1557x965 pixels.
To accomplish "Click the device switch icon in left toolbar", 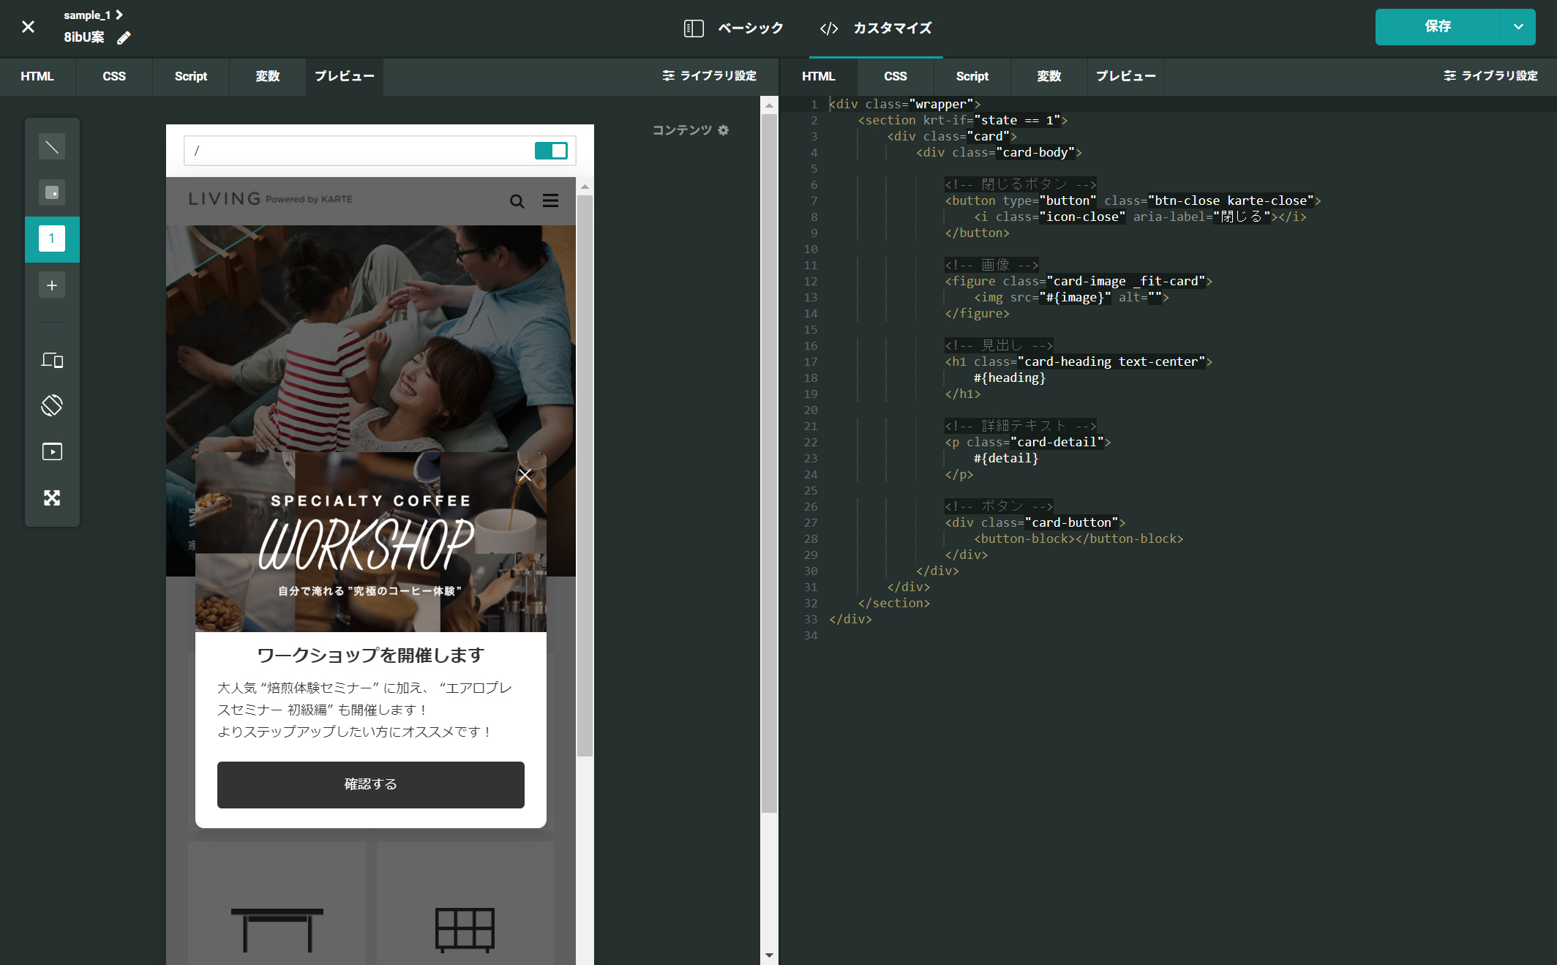I will click(52, 360).
